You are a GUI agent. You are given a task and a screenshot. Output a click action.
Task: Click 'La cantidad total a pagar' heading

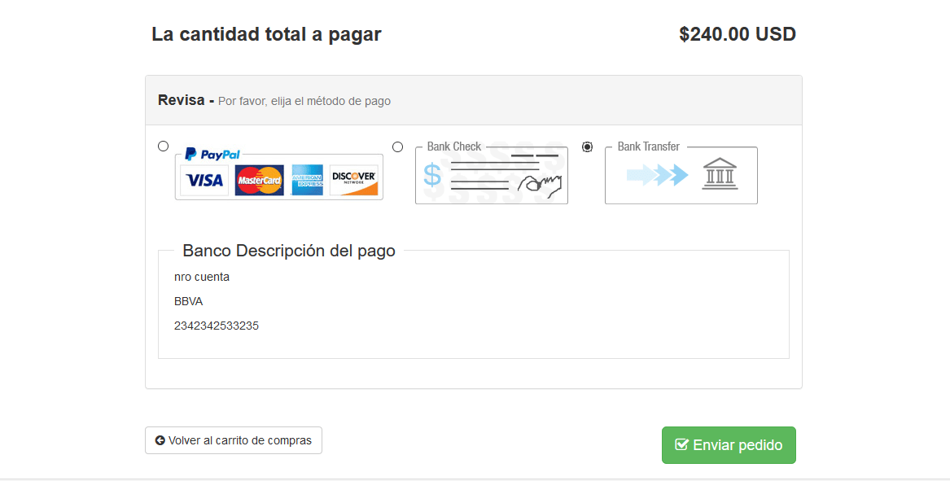point(266,34)
